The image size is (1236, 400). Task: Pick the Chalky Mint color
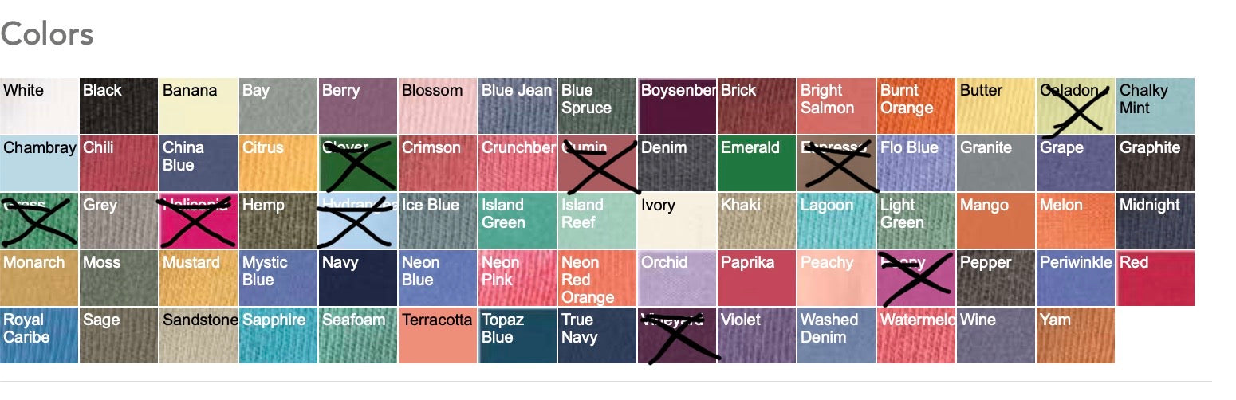click(1155, 106)
